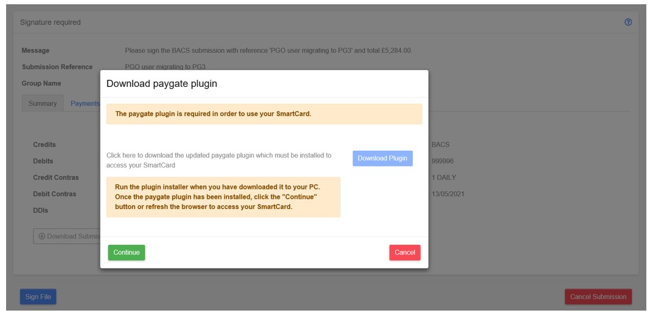Click the 'Signature required' panel header

(326, 22)
